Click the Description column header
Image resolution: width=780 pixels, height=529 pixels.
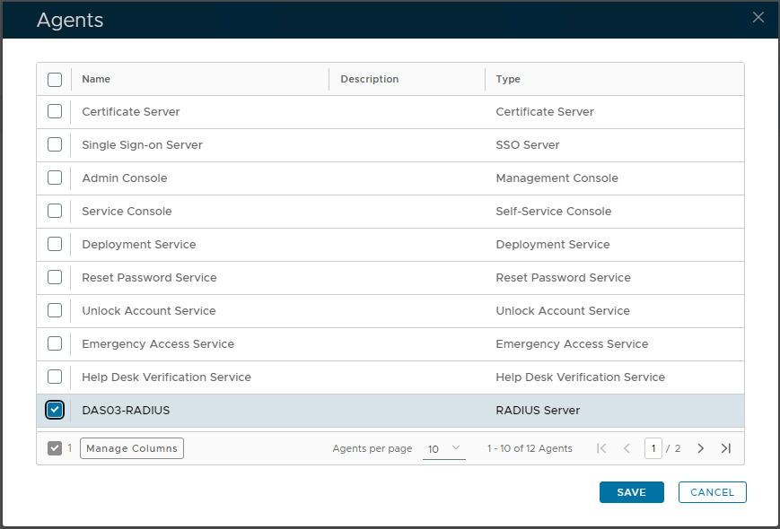click(x=369, y=79)
